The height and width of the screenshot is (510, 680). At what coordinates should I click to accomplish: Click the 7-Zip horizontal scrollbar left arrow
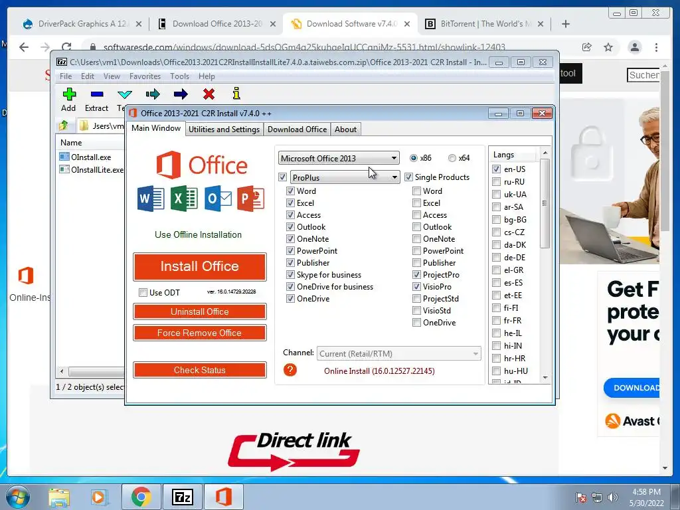click(x=62, y=371)
